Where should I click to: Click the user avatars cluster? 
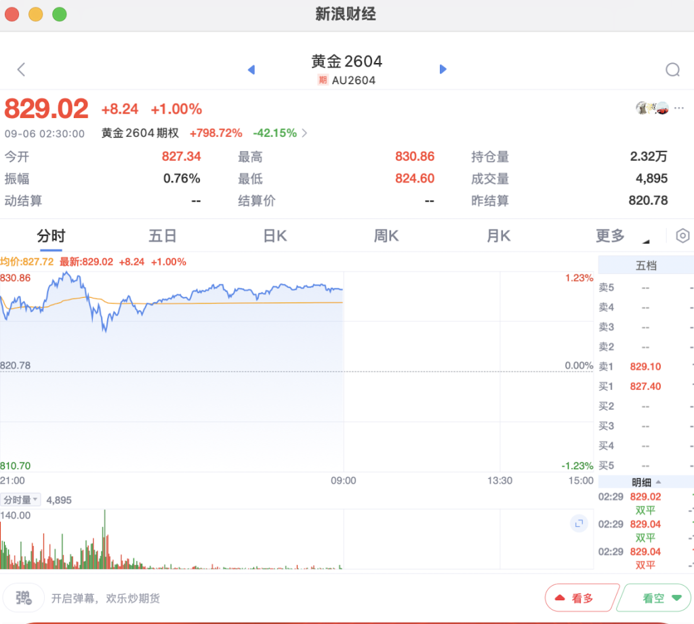653,108
